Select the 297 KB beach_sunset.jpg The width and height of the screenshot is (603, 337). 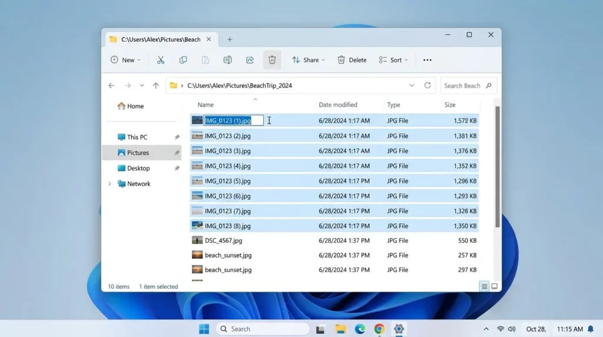tap(334, 270)
